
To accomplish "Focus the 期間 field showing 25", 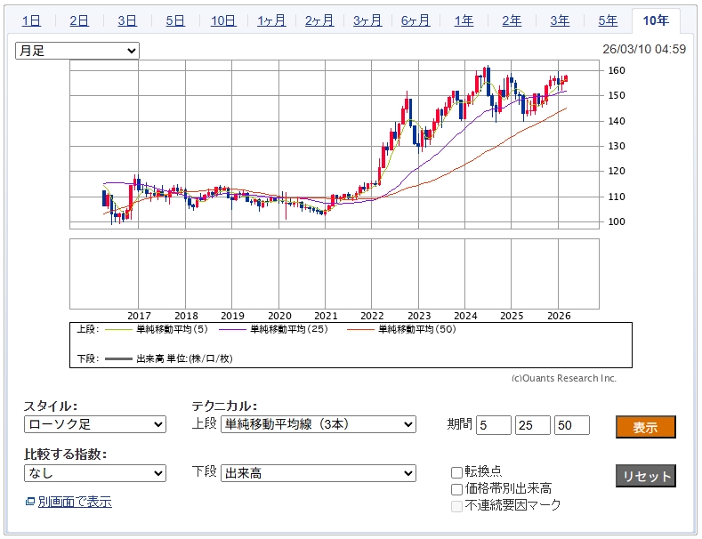I will (x=533, y=425).
